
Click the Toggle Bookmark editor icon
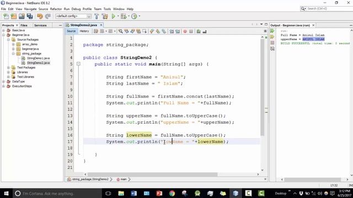[x=164, y=31]
